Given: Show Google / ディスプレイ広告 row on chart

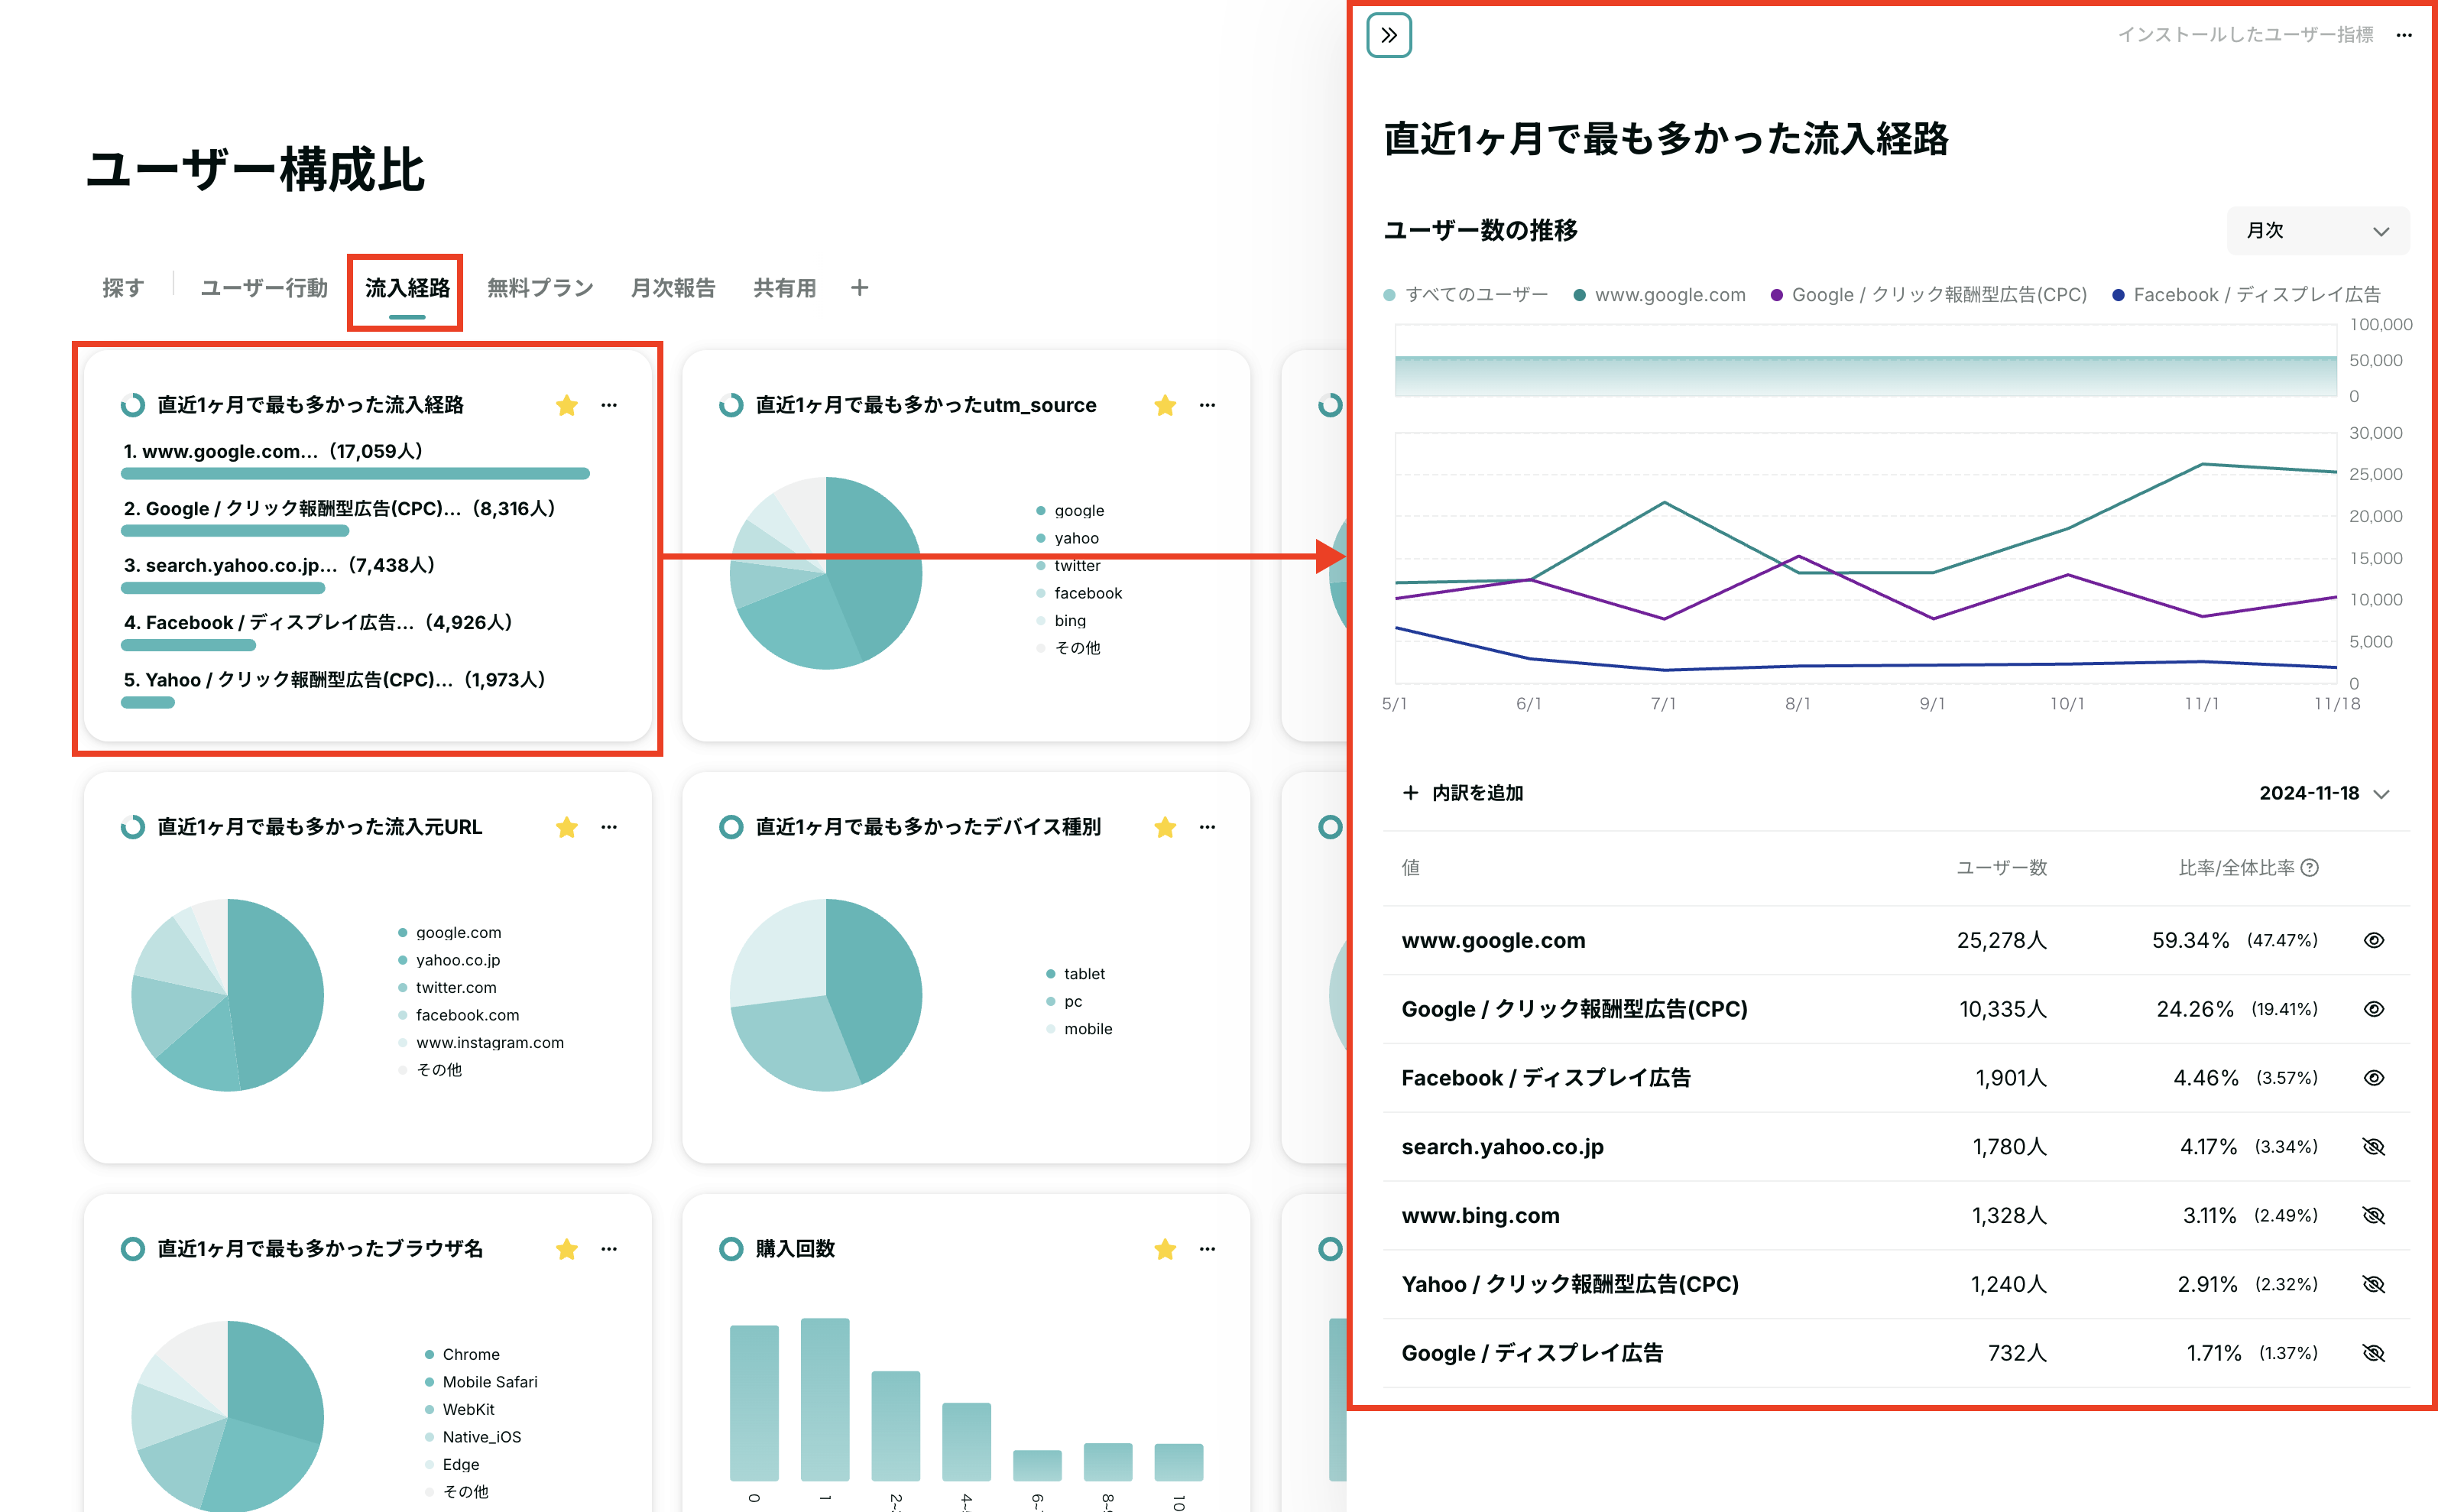Looking at the screenshot, I should click(2374, 1353).
